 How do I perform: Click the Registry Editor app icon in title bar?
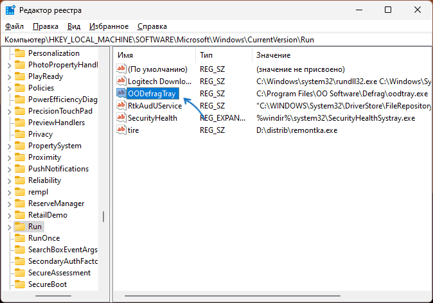[11, 10]
